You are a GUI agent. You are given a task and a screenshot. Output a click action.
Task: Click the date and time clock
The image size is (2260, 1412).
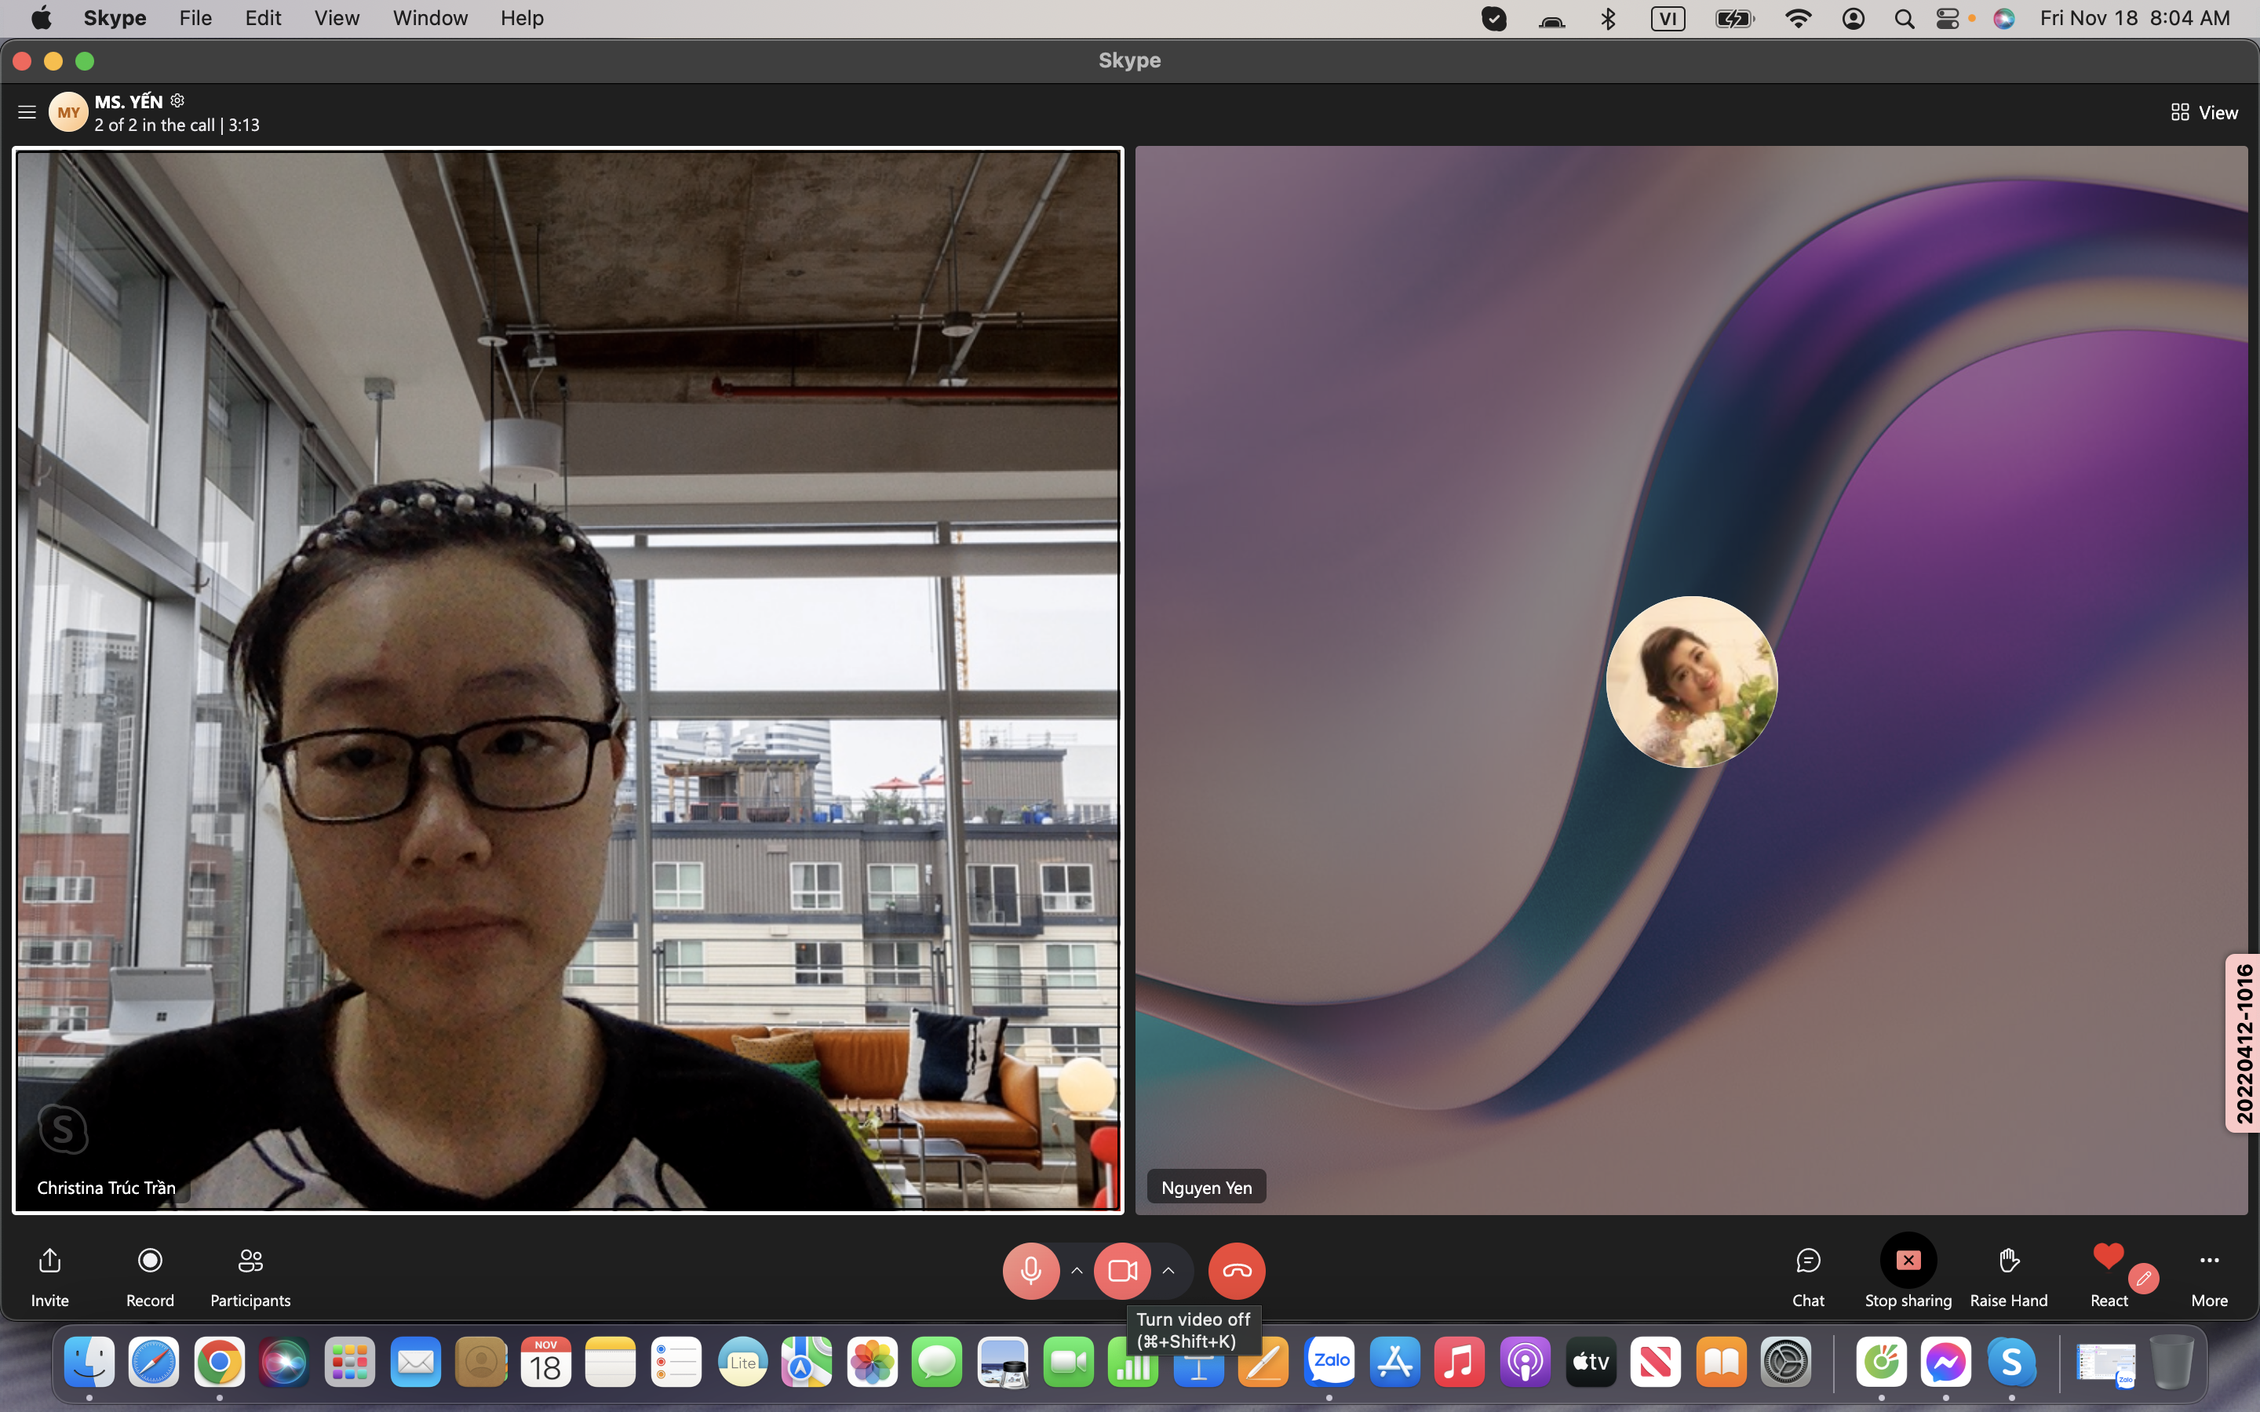click(2135, 18)
